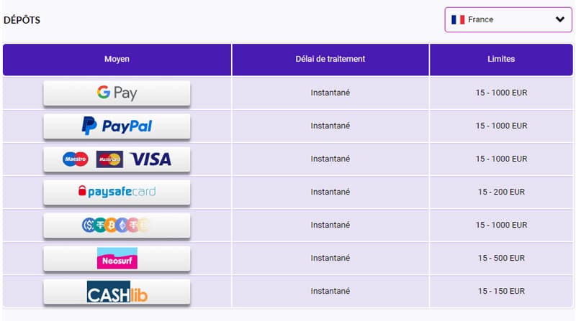
Task: Open the France country dropdown
Action: [508, 19]
